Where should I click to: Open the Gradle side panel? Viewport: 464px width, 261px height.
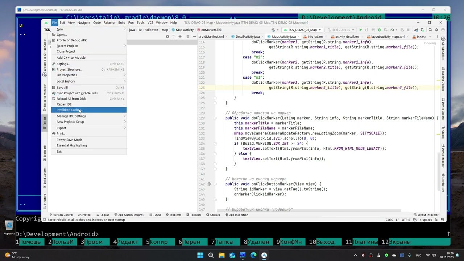[443, 132]
